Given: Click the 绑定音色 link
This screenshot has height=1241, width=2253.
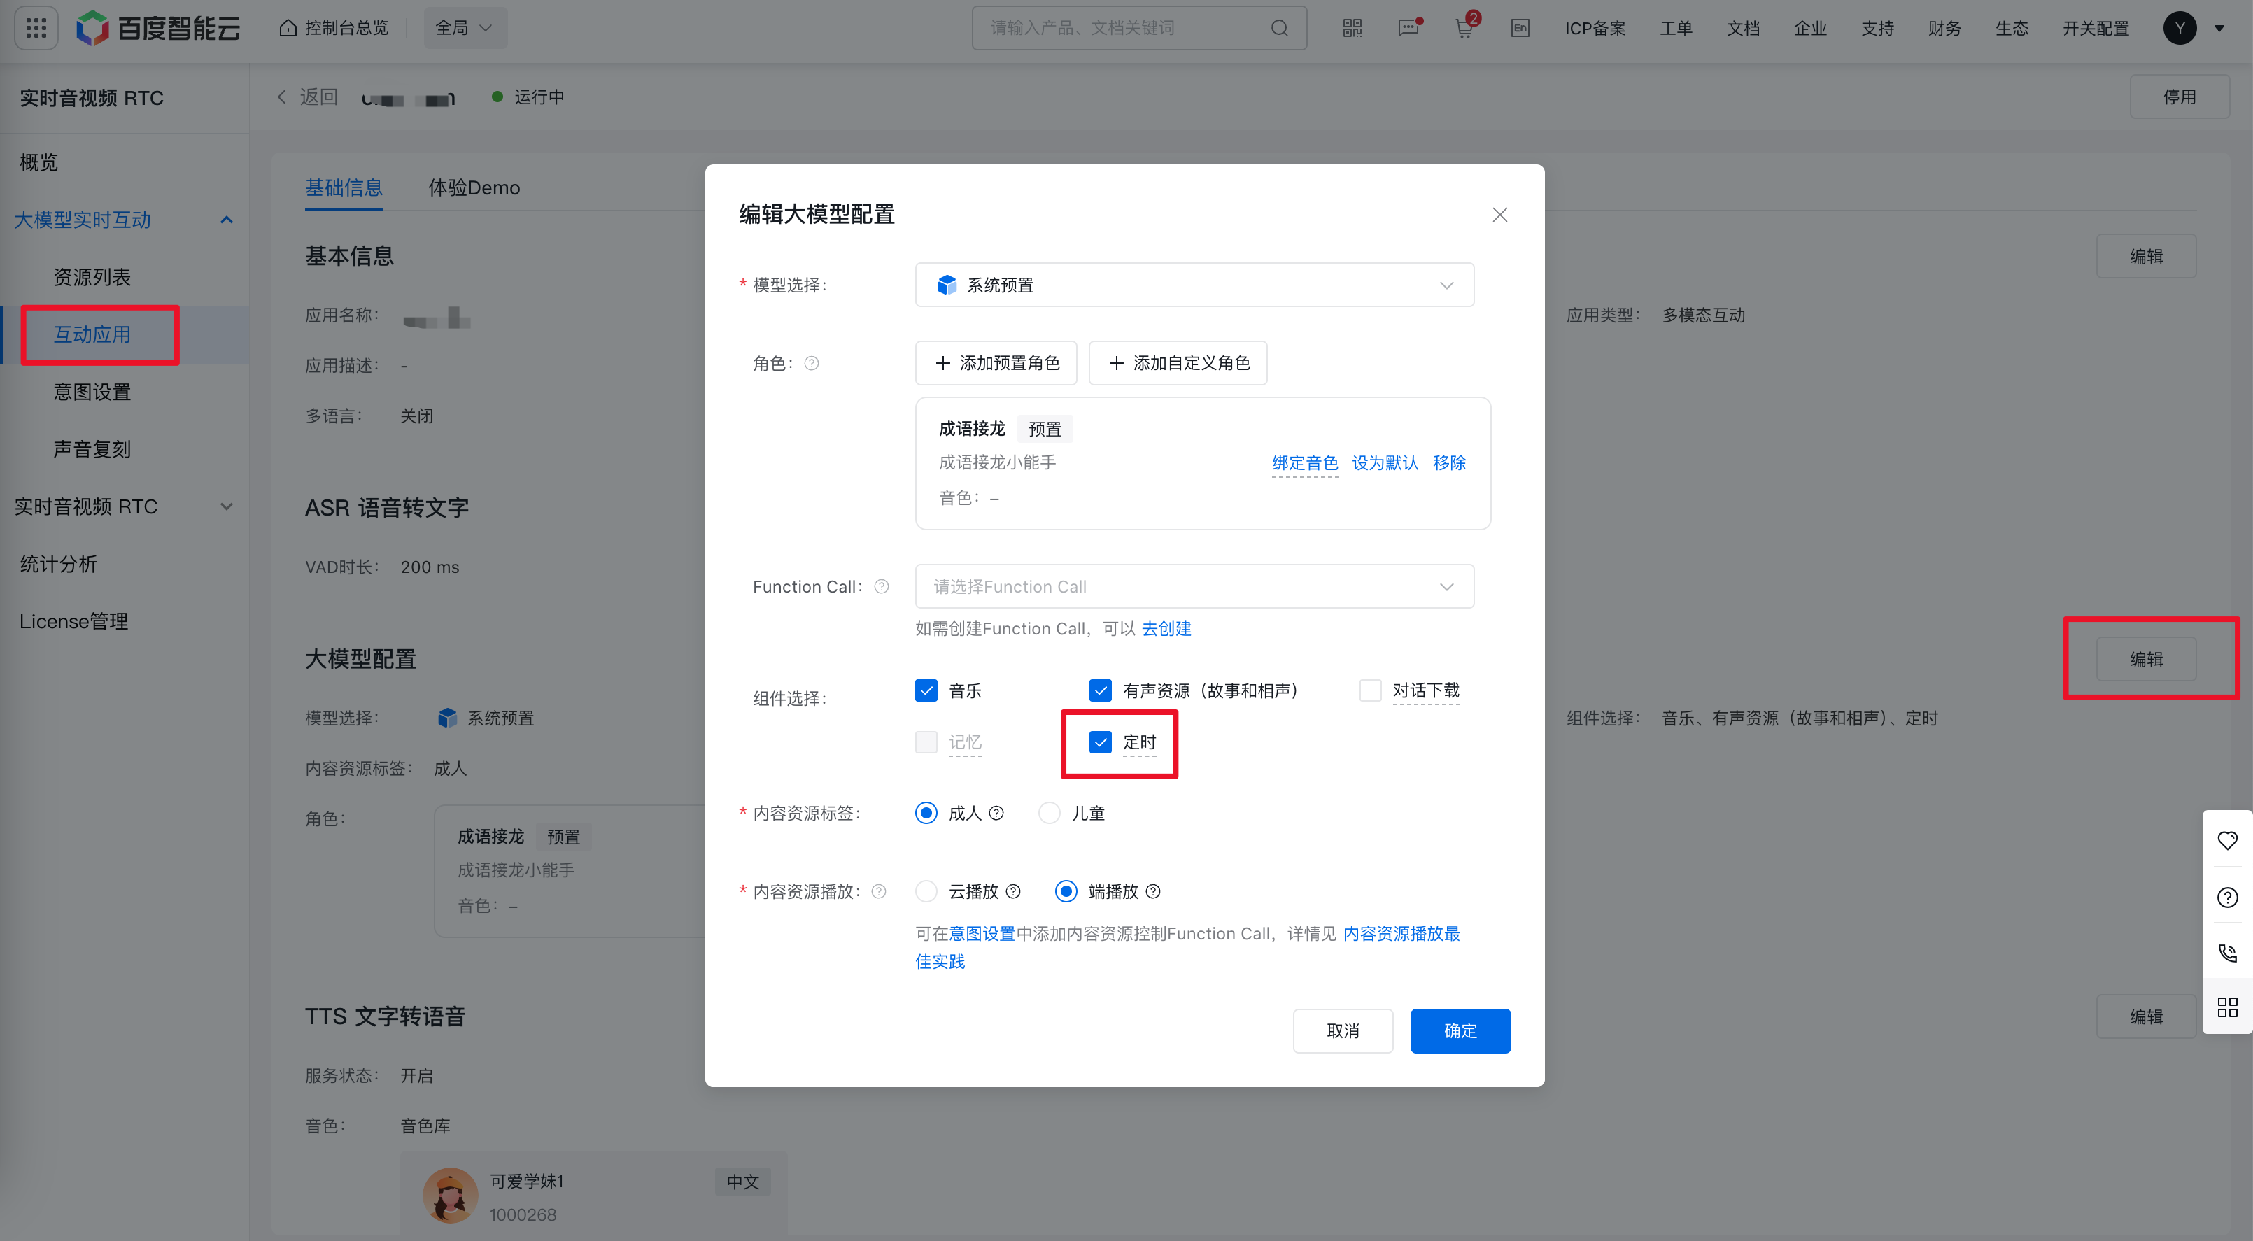Looking at the screenshot, I should [1304, 462].
